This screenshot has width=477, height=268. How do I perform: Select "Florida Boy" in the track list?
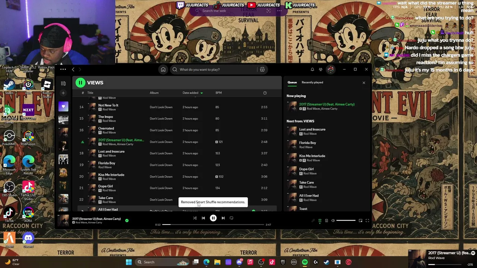(x=177, y=165)
